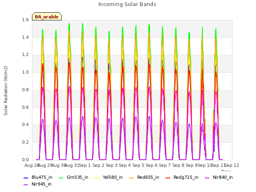Click the blue Blu475_in legend swatch
Image resolution: width=256 pixels, height=192 pixels.
[26, 178]
